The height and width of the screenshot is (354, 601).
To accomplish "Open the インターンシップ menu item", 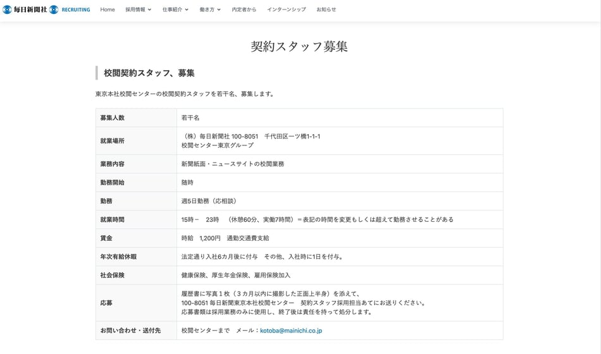I will coord(287,9).
